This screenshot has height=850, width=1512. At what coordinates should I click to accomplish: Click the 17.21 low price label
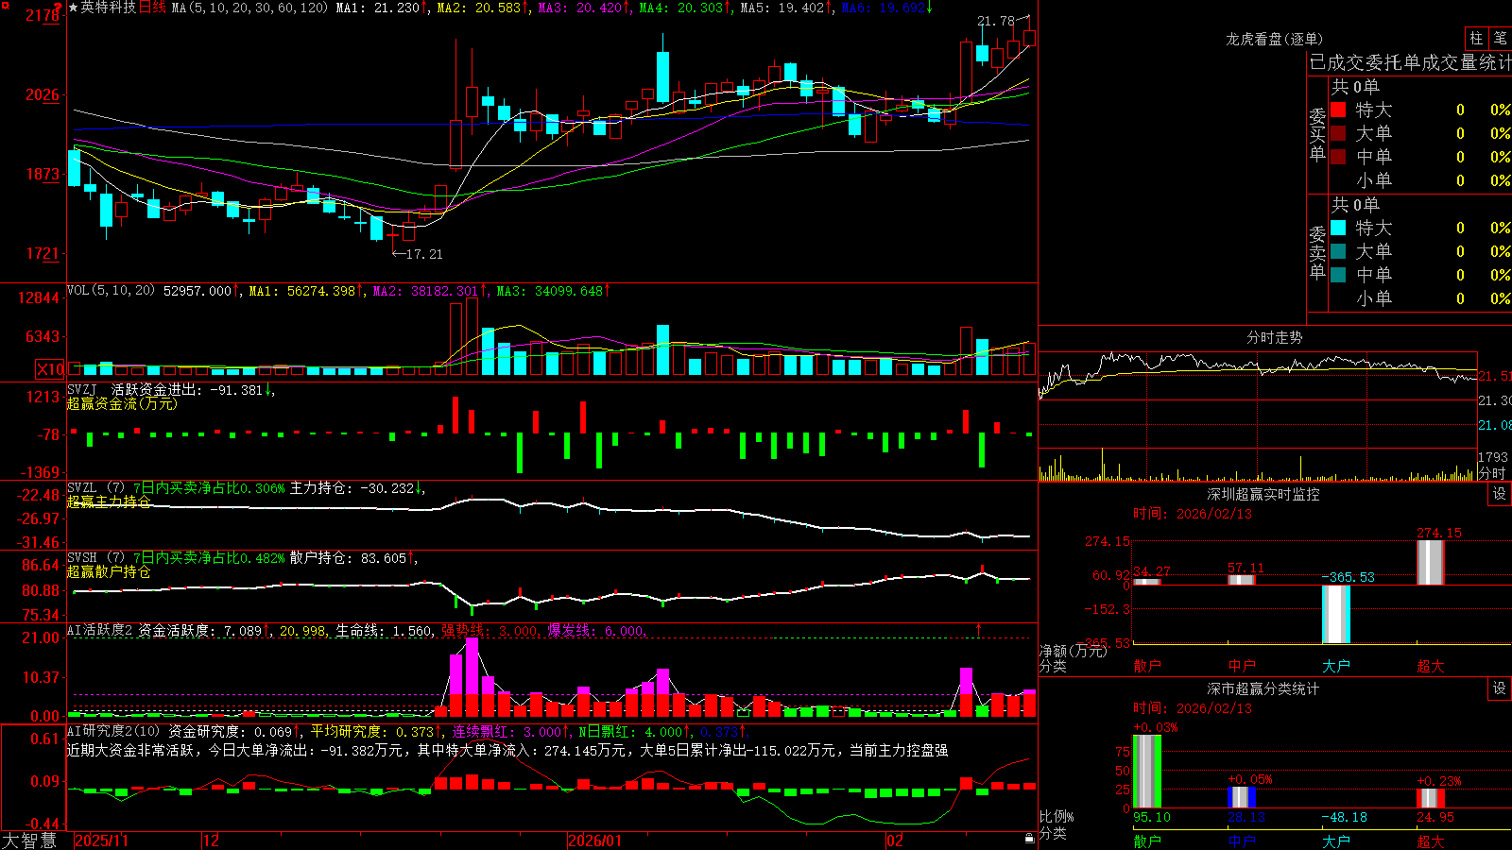click(x=423, y=254)
